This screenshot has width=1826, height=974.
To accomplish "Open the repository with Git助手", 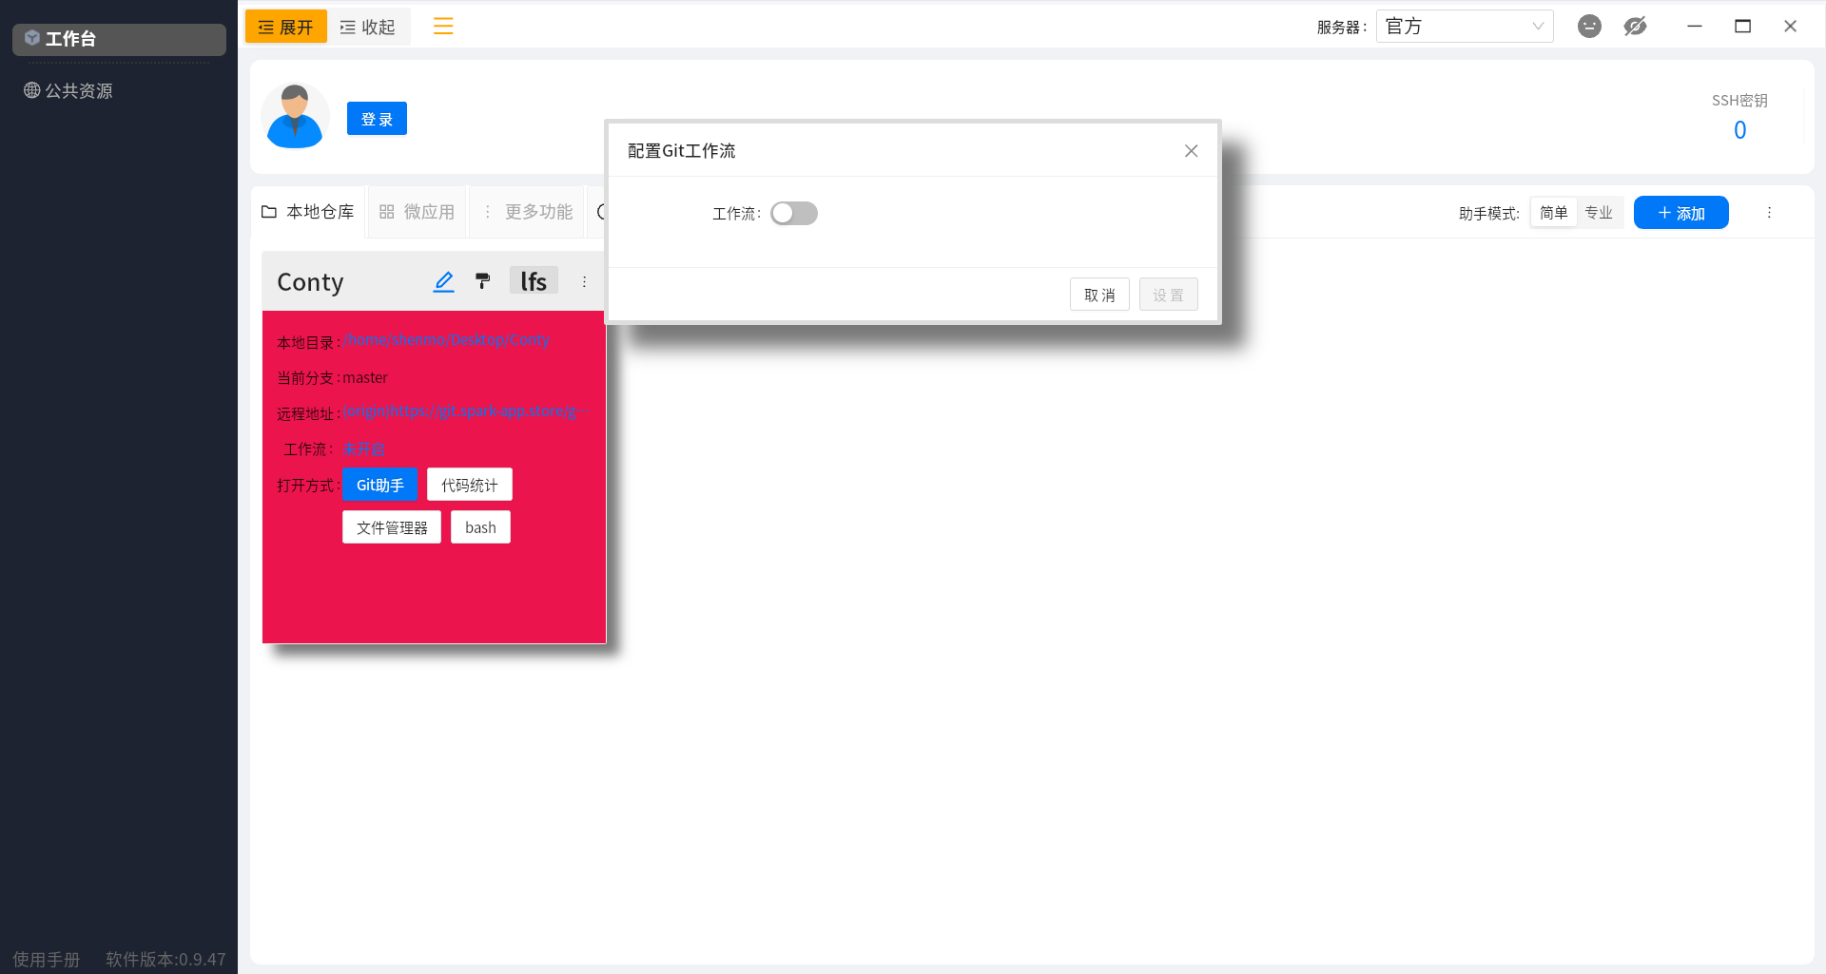I will pyautogui.click(x=379, y=485).
